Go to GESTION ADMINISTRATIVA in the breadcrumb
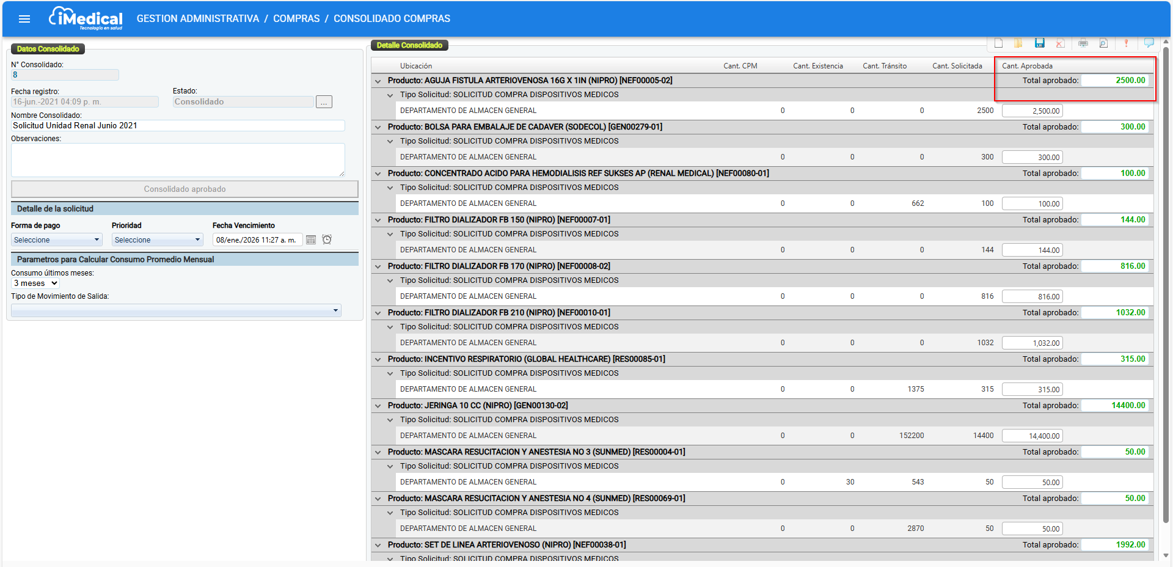 (x=198, y=19)
